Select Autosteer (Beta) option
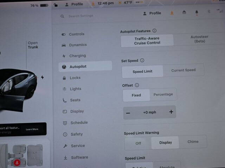 (199, 39)
